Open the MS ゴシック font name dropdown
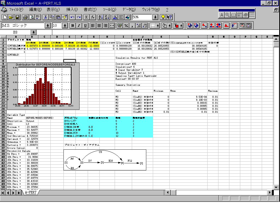Image resolution: width=280 pixels, height=210 pixels. [48, 26]
